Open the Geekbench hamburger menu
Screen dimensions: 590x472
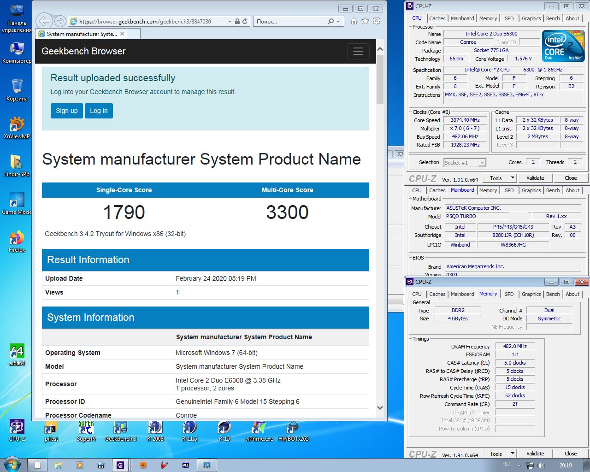pyautogui.click(x=358, y=51)
